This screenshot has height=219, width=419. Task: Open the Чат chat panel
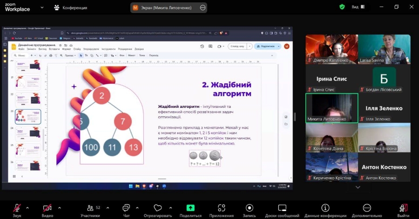coord(126,208)
